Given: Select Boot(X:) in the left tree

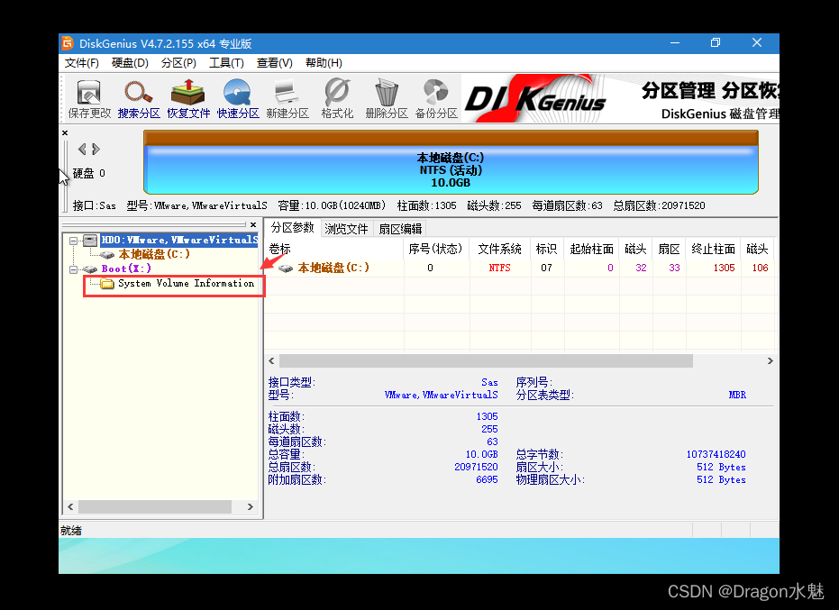Looking at the screenshot, I should pyautogui.click(x=126, y=269).
